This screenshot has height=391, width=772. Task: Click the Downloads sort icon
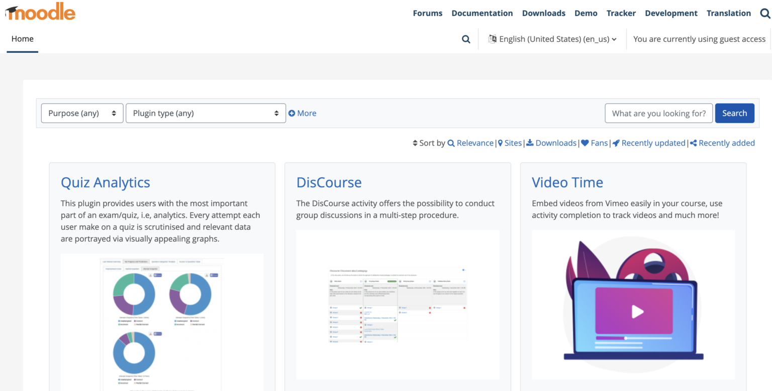coord(529,143)
